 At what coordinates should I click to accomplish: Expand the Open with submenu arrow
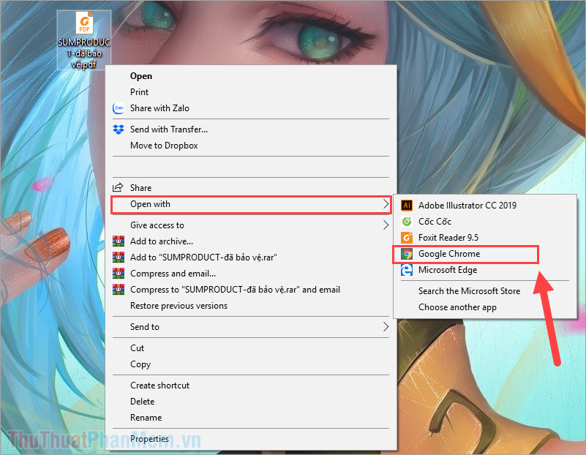coord(386,204)
